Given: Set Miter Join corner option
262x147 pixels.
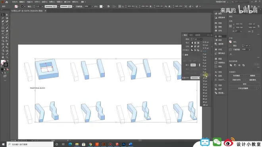Looking at the screenshot, I should [x=192, y=46].
